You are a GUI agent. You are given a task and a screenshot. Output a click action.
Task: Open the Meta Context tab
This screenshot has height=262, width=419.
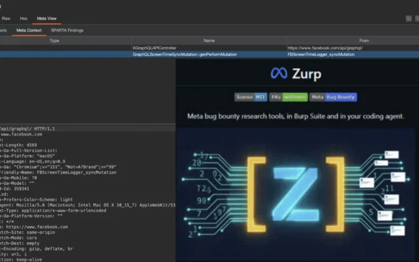(29, 30)
